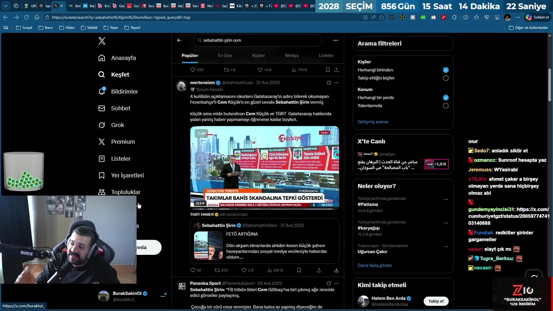Viewport: 553px width, 311px height.
Task: Open mertensizm profile avatar
Action: pyautogui.click(x=182, y=85)
